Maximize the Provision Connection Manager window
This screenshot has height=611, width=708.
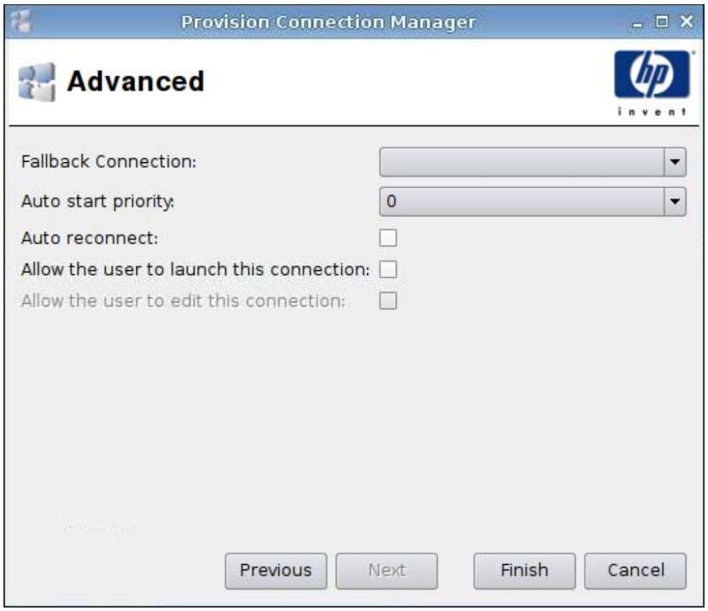coord(662,21)
